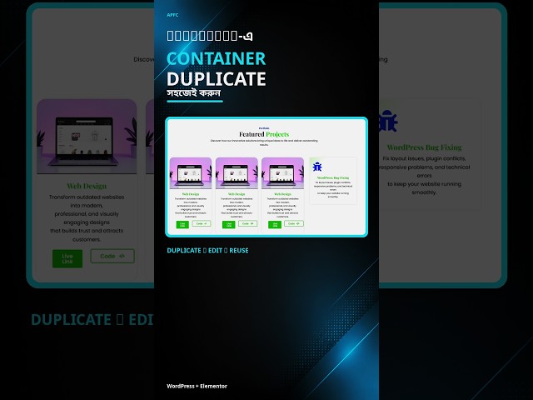Image resolution: width=533 pixels, height=400 pixels.
Task: Click laptop image of preview's middle card
Action: [237, 172]
